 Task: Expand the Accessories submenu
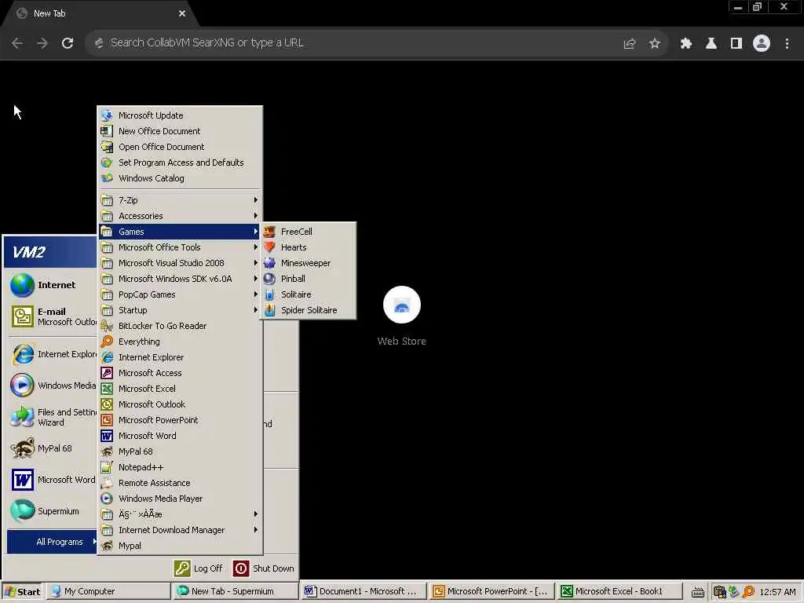pos(180,216)
